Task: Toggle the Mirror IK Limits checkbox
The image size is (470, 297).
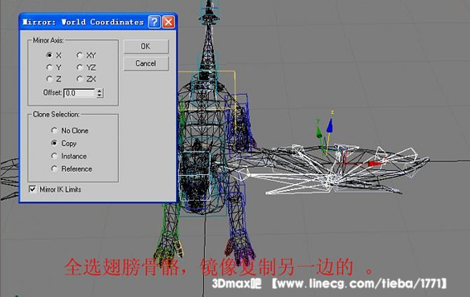Action: coord(32,189)
